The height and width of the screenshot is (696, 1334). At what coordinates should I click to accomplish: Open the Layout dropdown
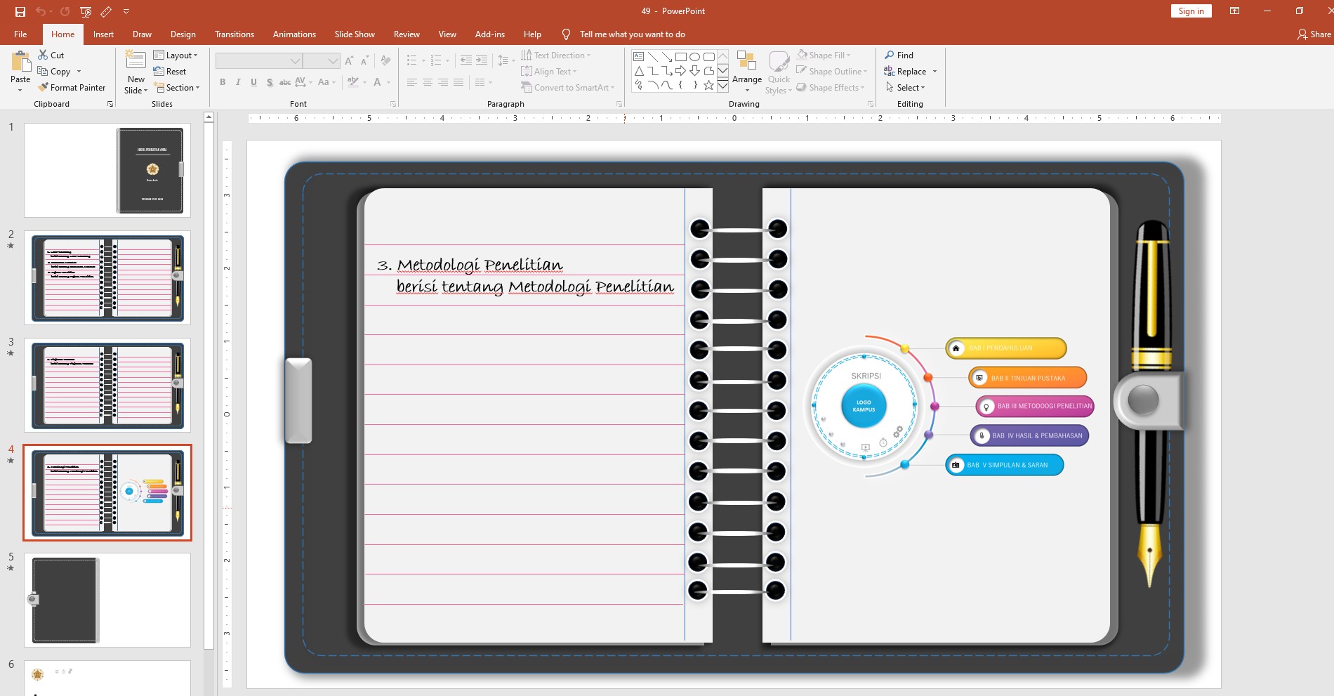coord(176,55)
